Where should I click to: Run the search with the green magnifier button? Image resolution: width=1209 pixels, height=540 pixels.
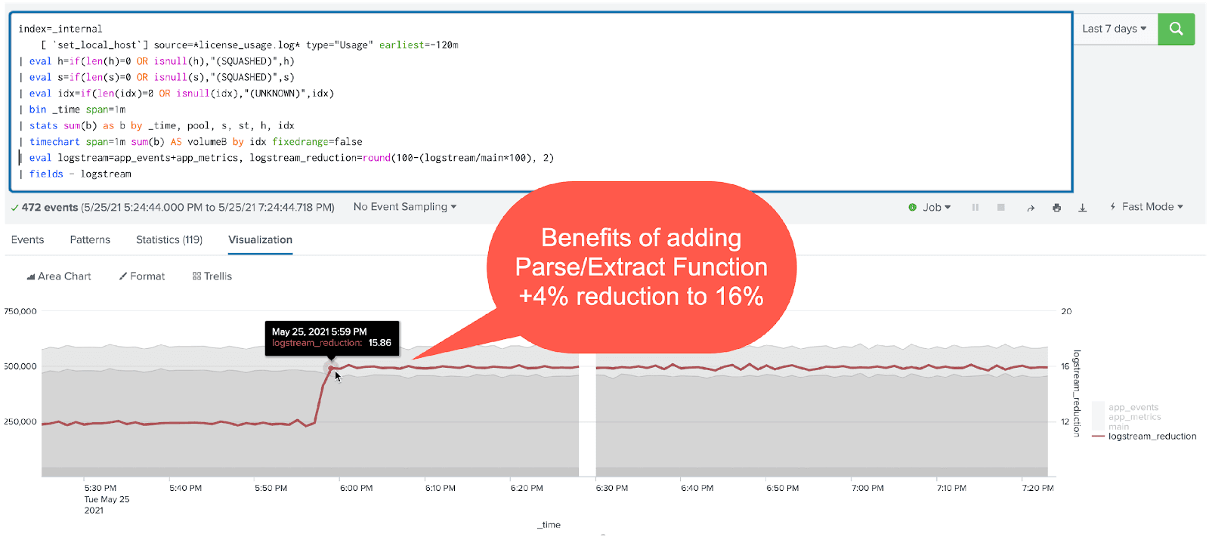point(1176,29)
